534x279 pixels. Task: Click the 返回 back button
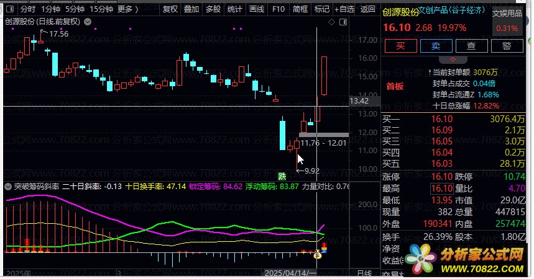(368, 9)
